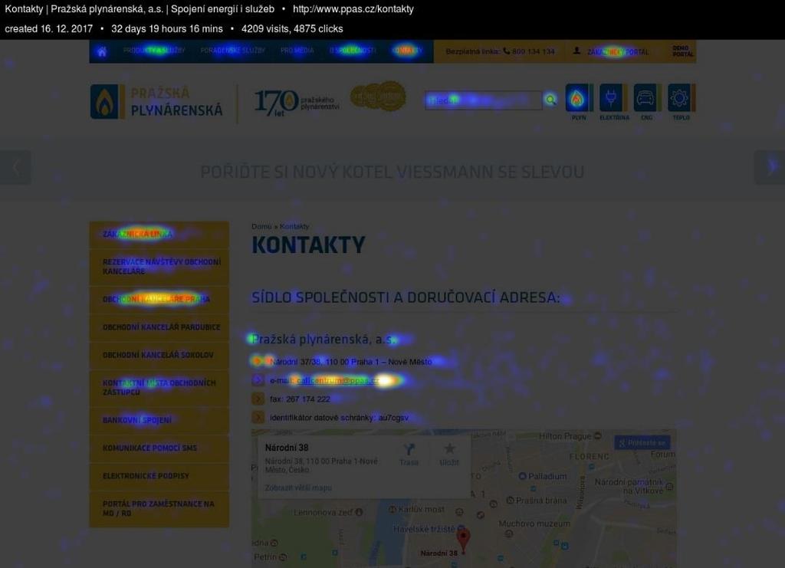Click the magnifier search button
The height and width of the screenshot is (568, 785).
pos(550,100)
